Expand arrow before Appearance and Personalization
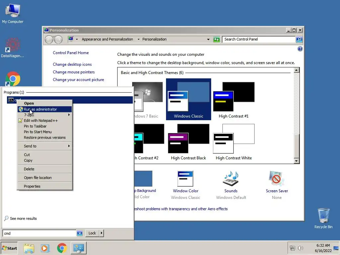This screenshot has width=340, height=255. coord(77,39)
